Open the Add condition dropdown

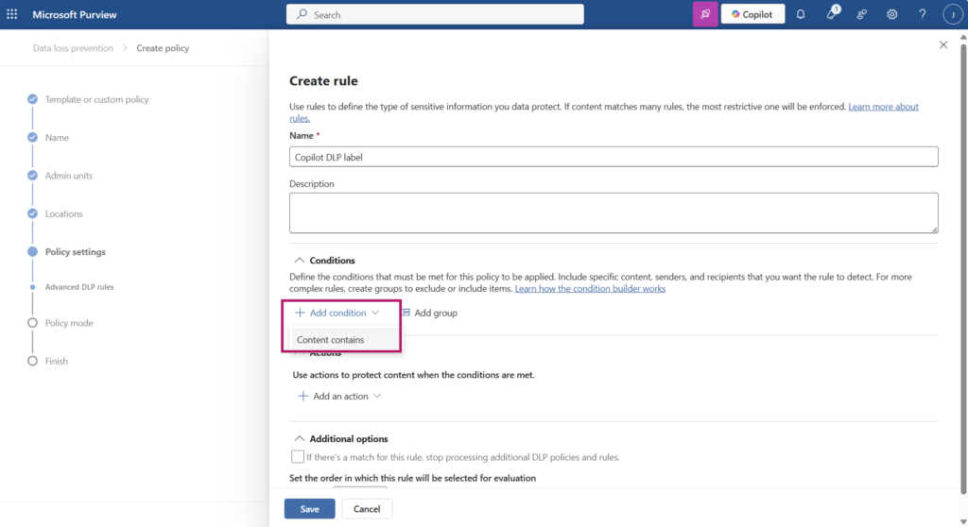(x=337, y=313)
